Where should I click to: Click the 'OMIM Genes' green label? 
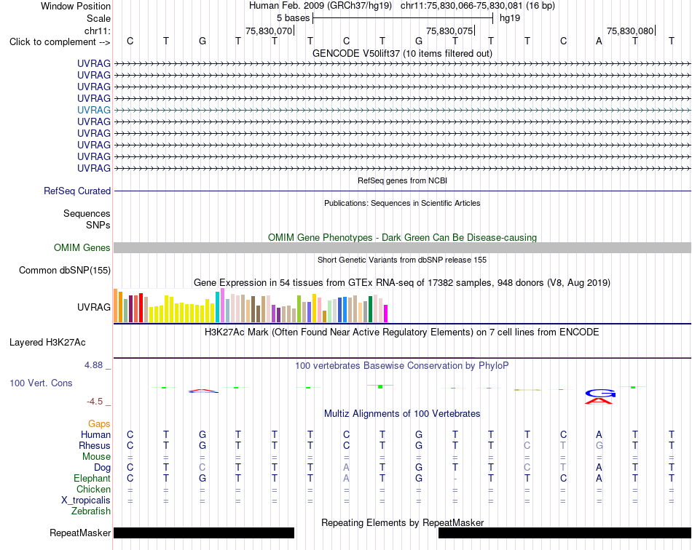tap(82, 247)
